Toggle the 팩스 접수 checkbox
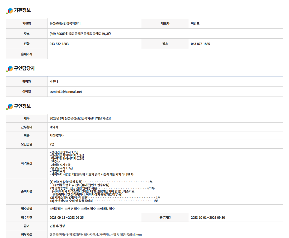 tap(83, 209)
